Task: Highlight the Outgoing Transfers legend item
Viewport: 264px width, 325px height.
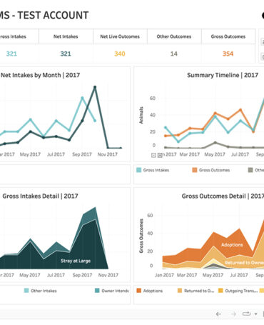Action: pyautogui.click(x=238, y=291)
